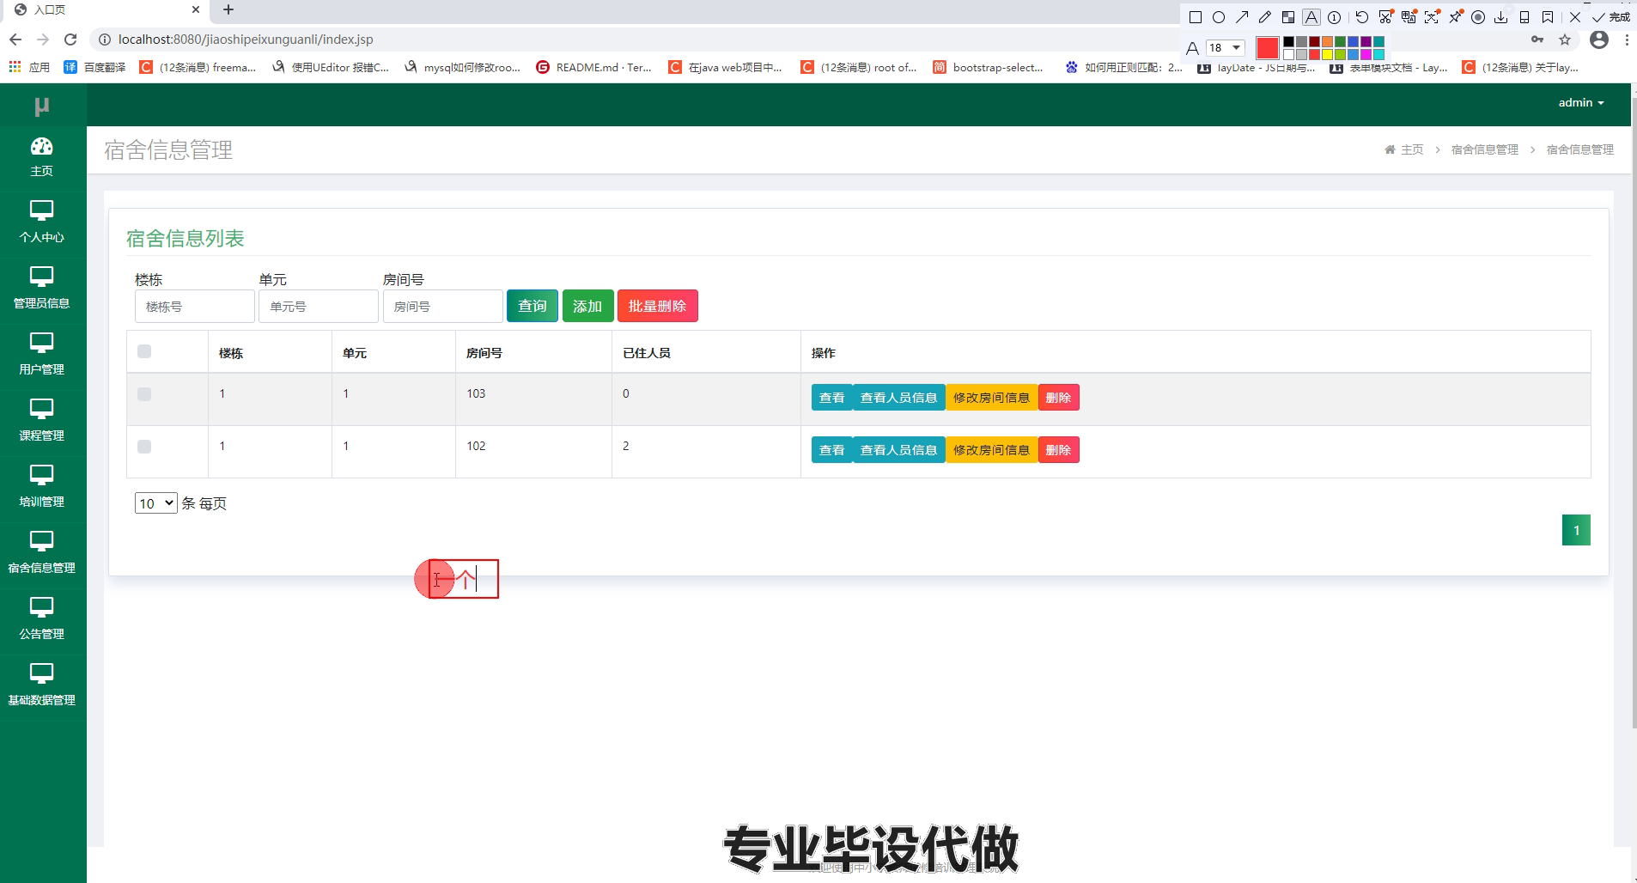Image resolution: width=1637 pixels, height=883 pixels.
Task: Save the screenshot with download icon
Action: click(1501, 17)
